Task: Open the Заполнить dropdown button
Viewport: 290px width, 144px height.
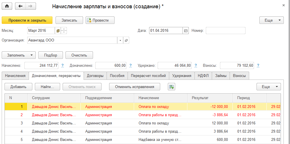Action: click(x=18, y=55)
